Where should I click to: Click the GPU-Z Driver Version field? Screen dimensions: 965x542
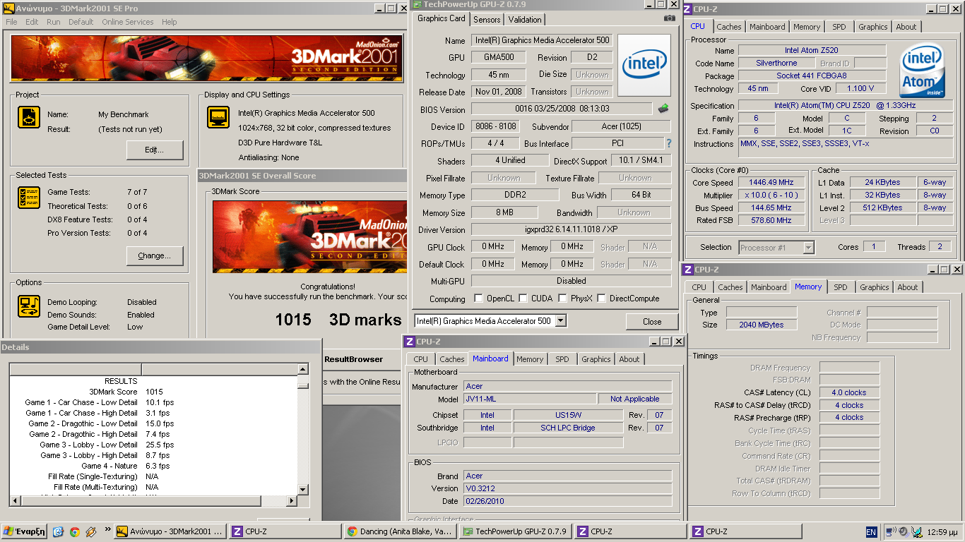click(571, 230)
